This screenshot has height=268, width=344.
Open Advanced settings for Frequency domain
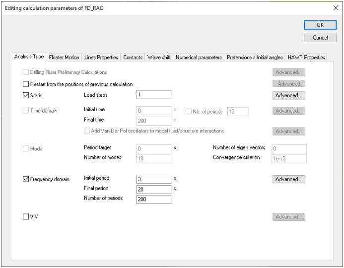(x=288, y=179)
